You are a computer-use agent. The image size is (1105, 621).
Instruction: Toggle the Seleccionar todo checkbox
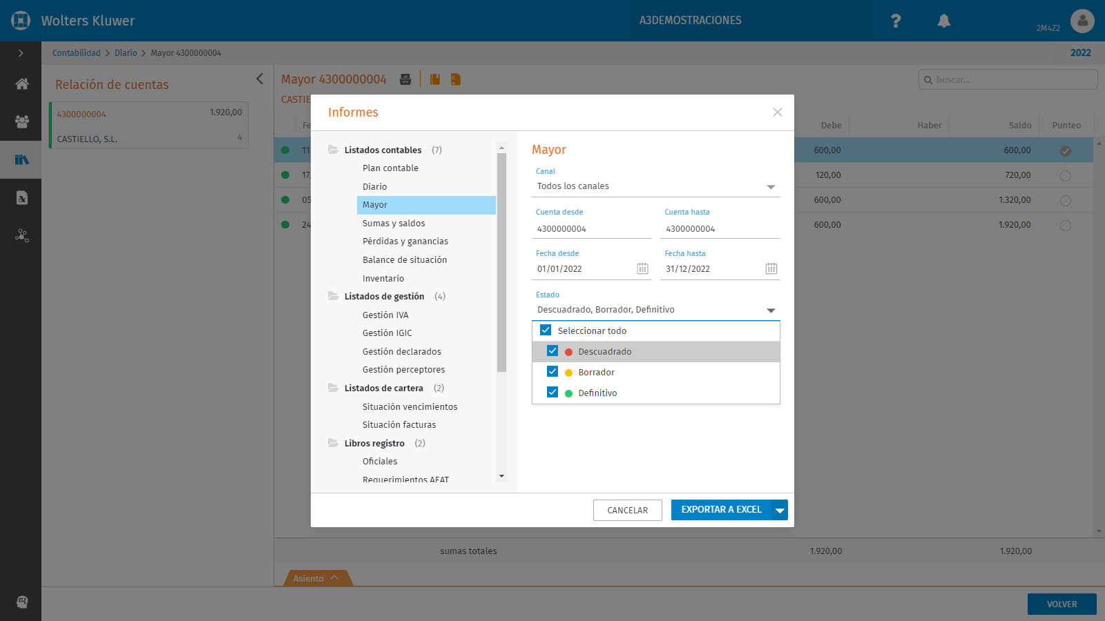click(x=546, y=330)
